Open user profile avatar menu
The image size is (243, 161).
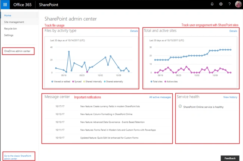point(238,4)
